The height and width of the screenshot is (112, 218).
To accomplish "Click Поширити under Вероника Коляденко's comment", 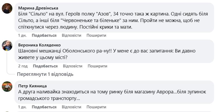I will [97, 66].
